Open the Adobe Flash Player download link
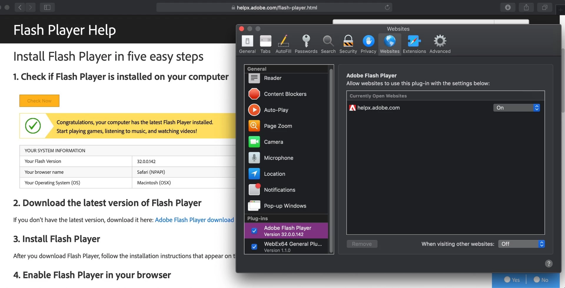Screen dimensions: 565x288 (x=194, y=220)
